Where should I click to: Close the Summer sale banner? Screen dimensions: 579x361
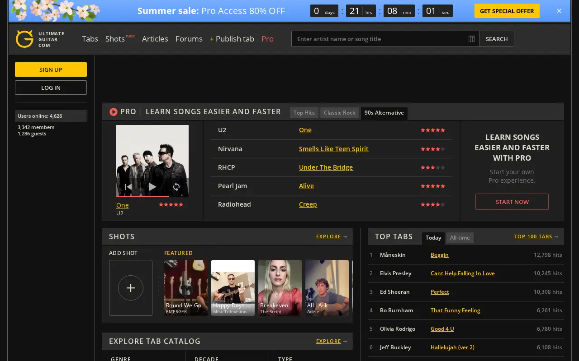pyautogui.click(x=559, y=11)
